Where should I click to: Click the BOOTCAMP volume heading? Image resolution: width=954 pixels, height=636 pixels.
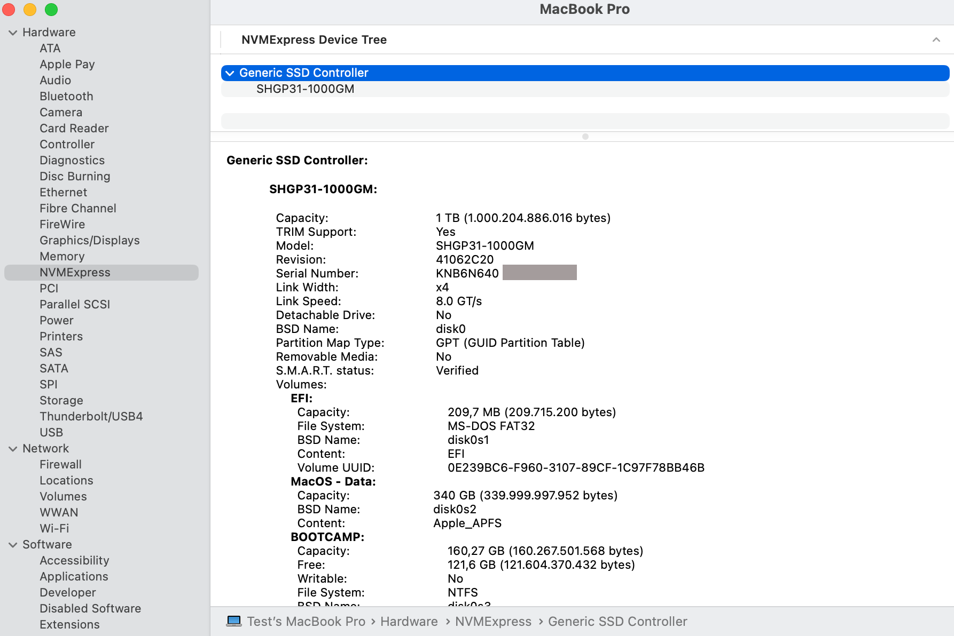click(x=327, y=537)
